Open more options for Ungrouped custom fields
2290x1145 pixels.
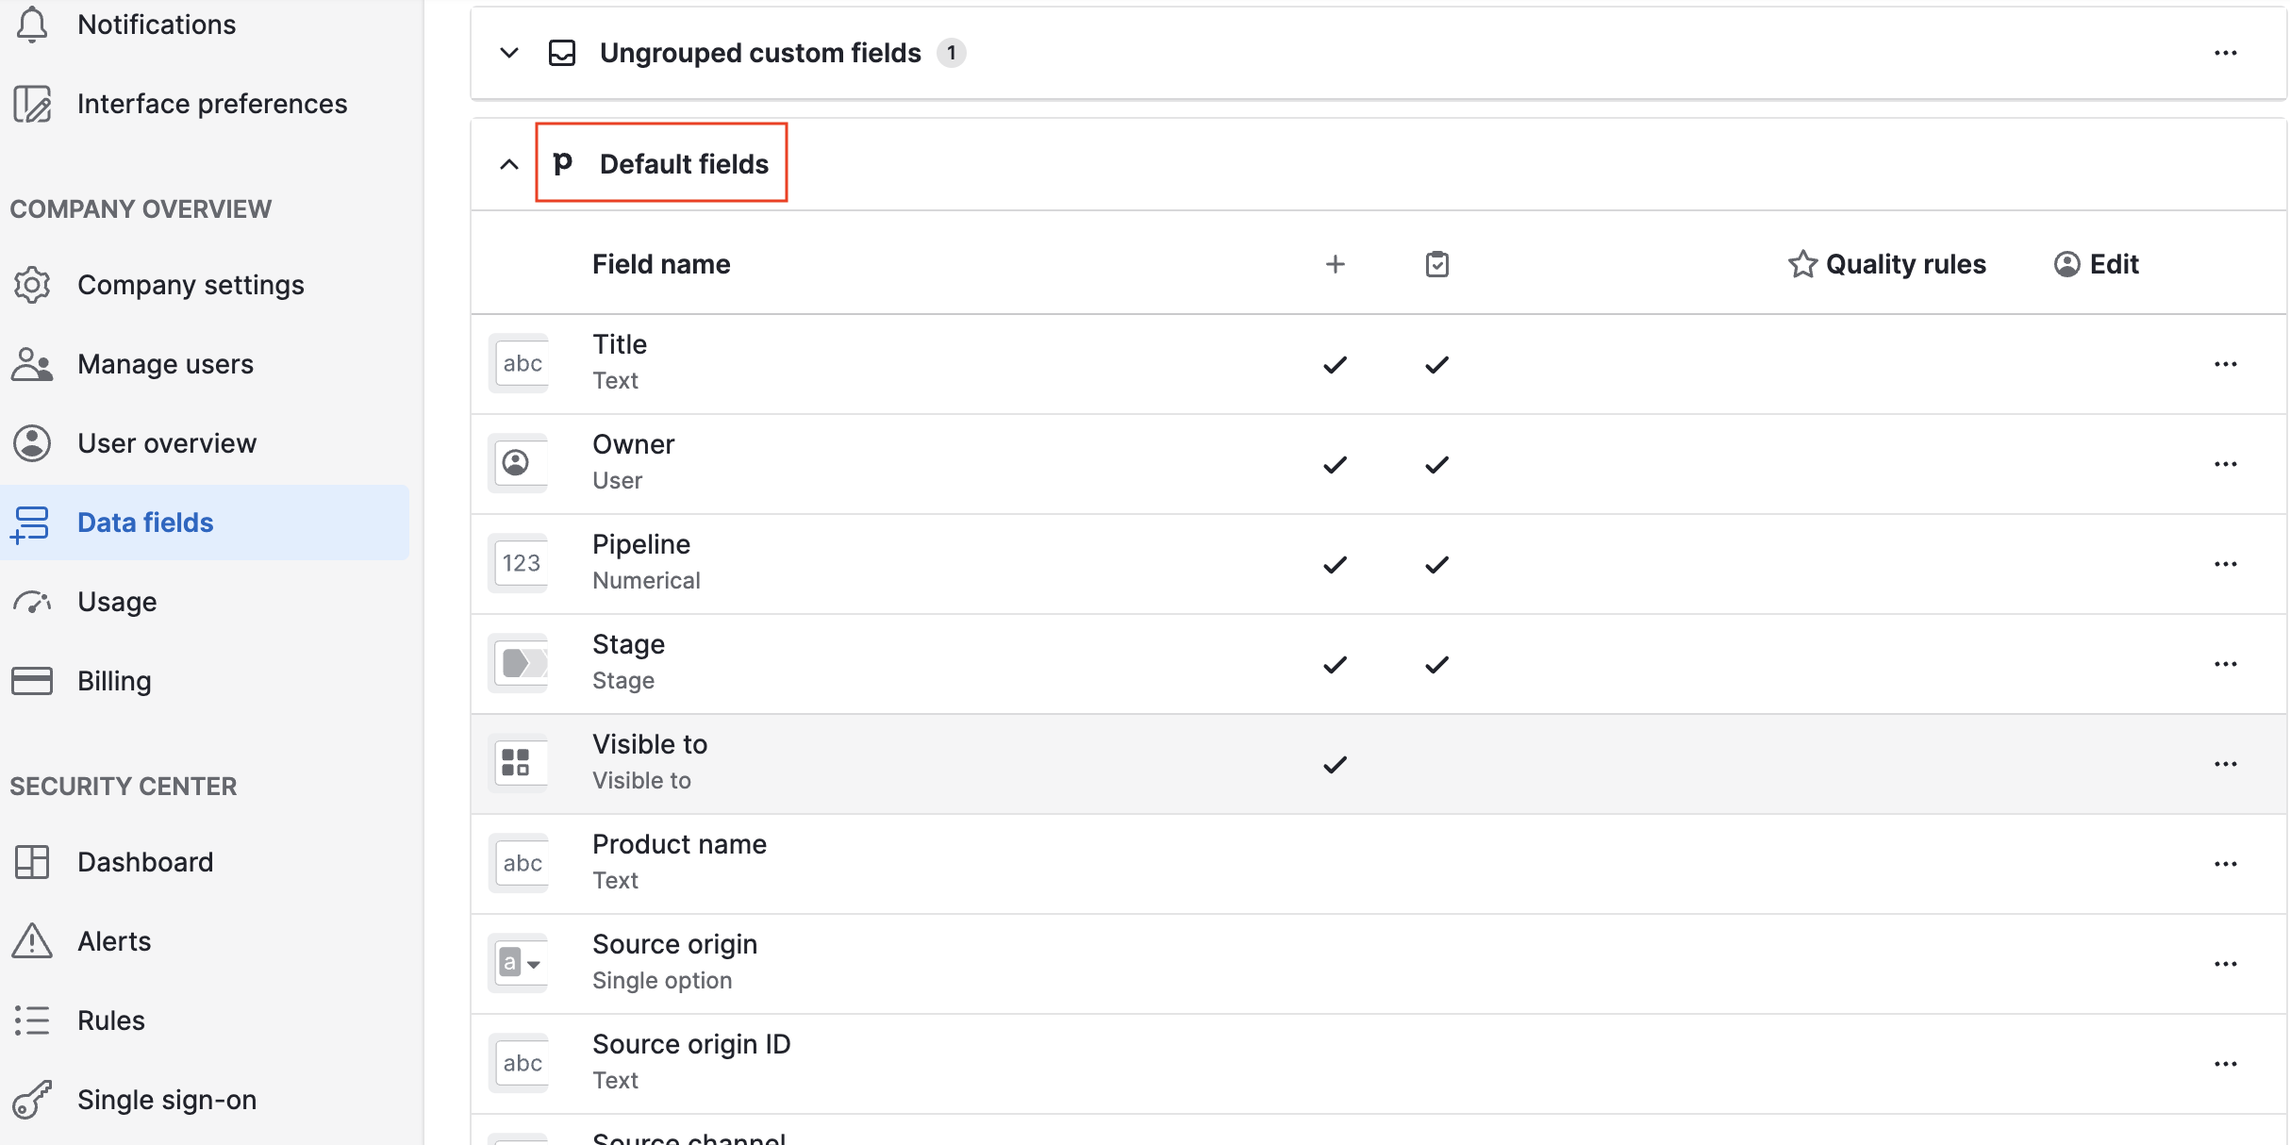pos(2226,53)
